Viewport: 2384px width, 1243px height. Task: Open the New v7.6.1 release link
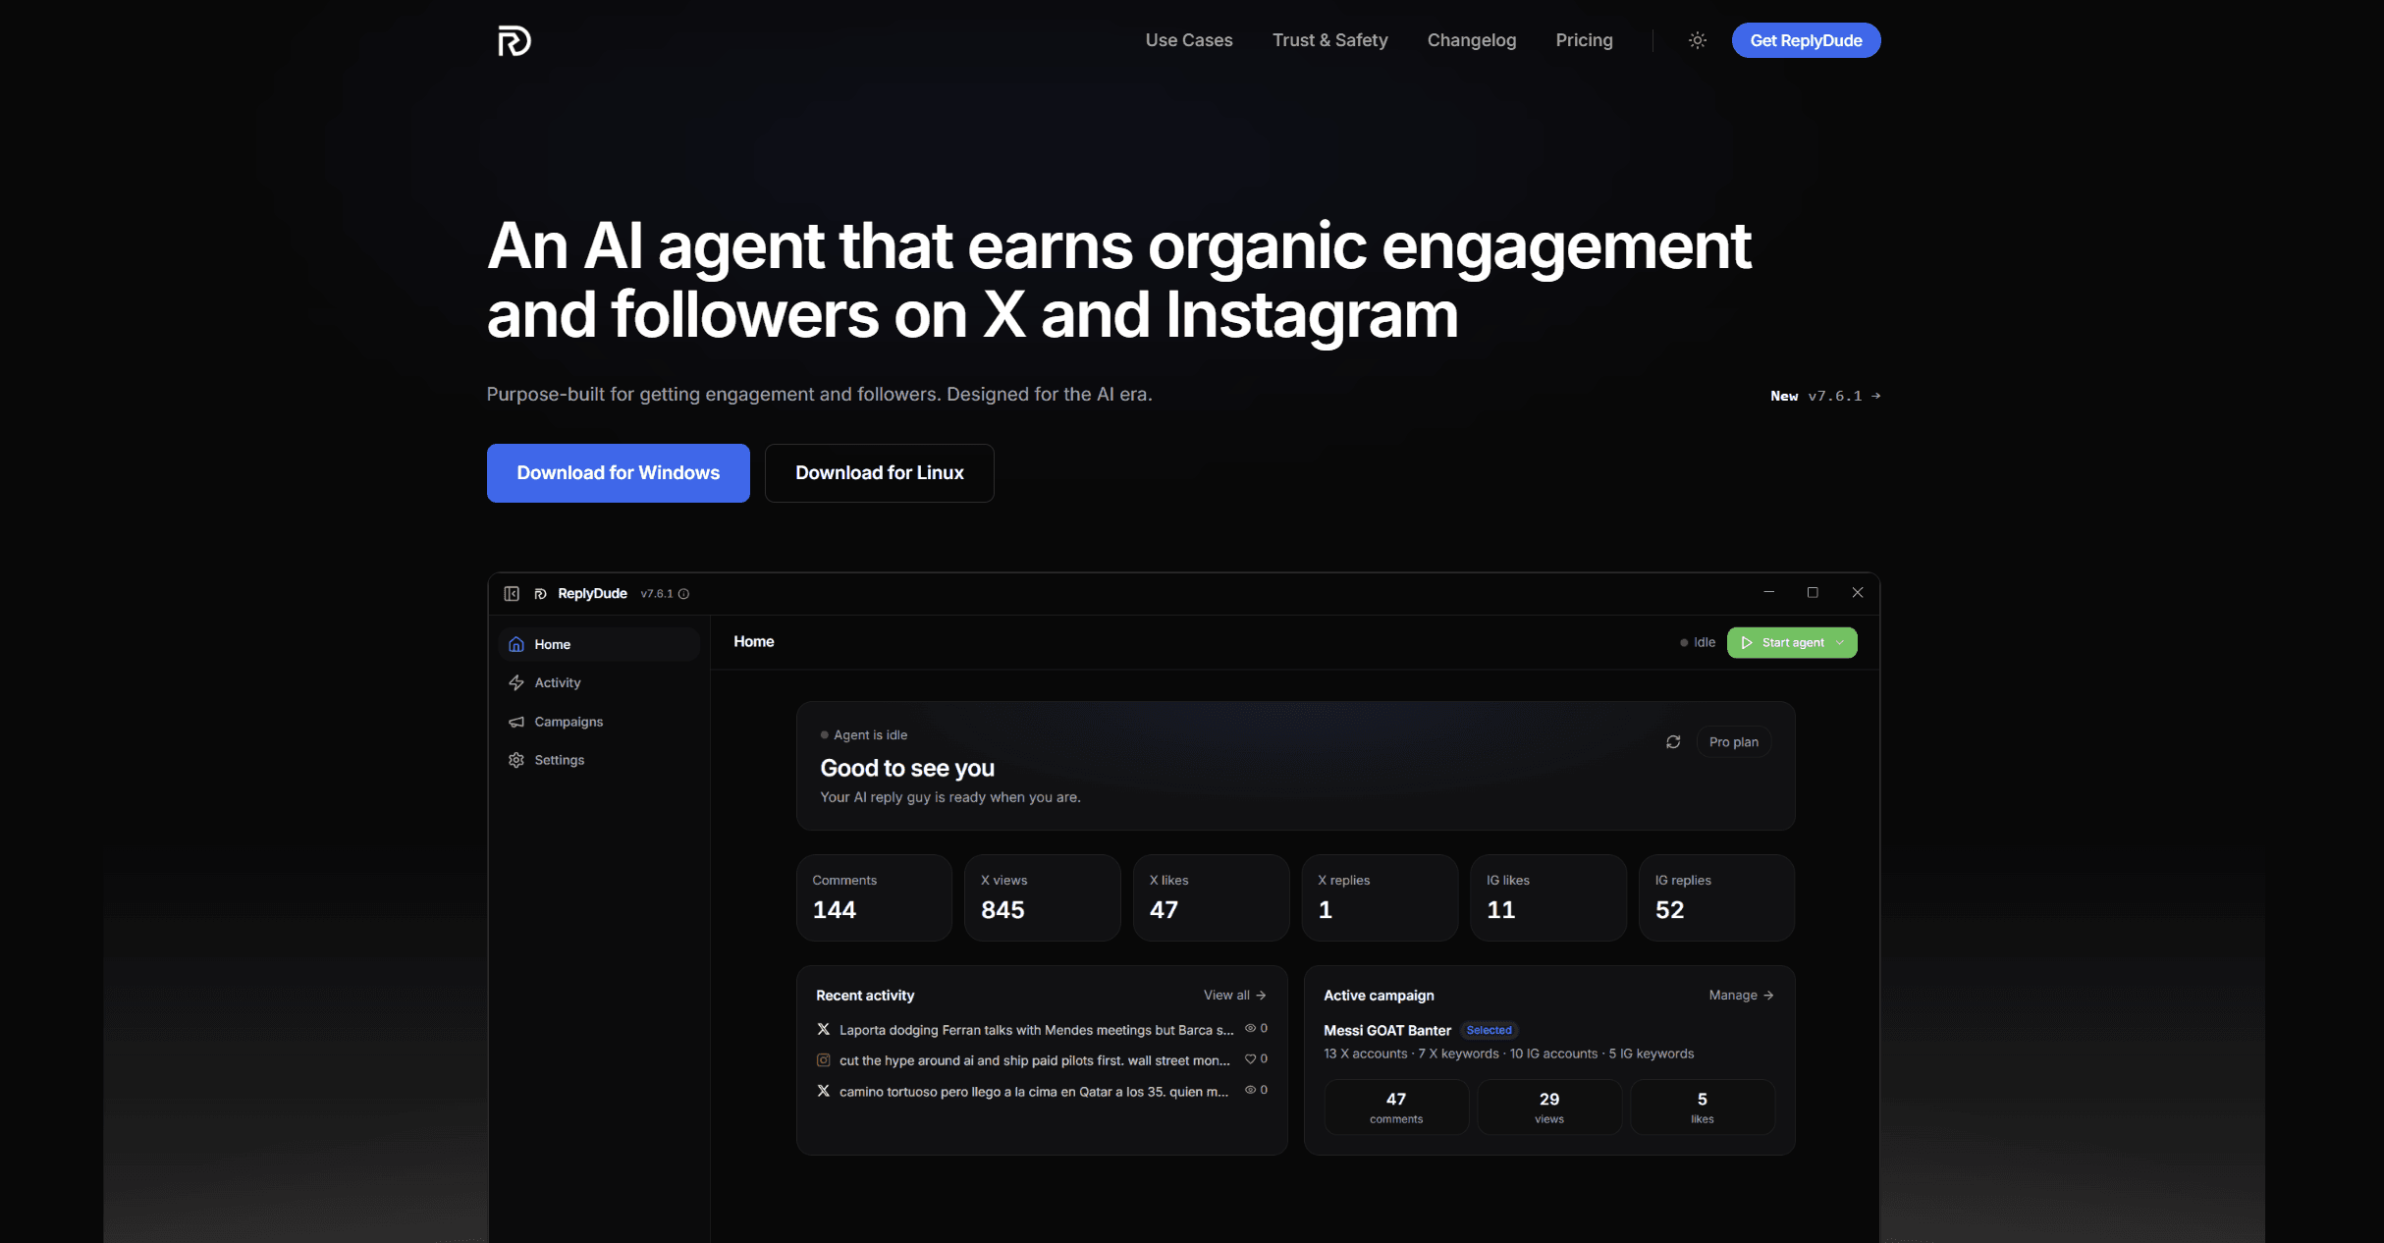tap(1825, 396)
